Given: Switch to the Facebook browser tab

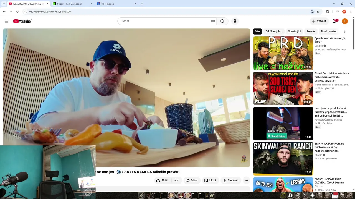Looking at the screenshot, I should tap(117, 4).
